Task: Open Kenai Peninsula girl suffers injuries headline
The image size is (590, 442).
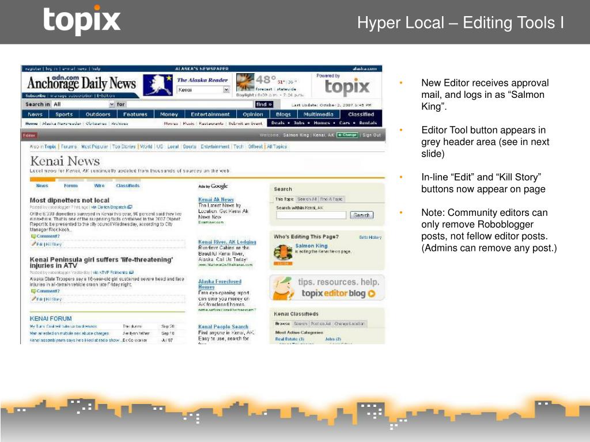Action: pyautogui.click(x=101, y=262)
